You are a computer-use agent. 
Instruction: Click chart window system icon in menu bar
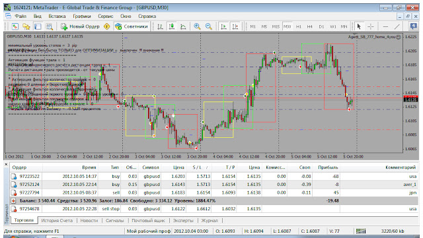tap(8, 16)
